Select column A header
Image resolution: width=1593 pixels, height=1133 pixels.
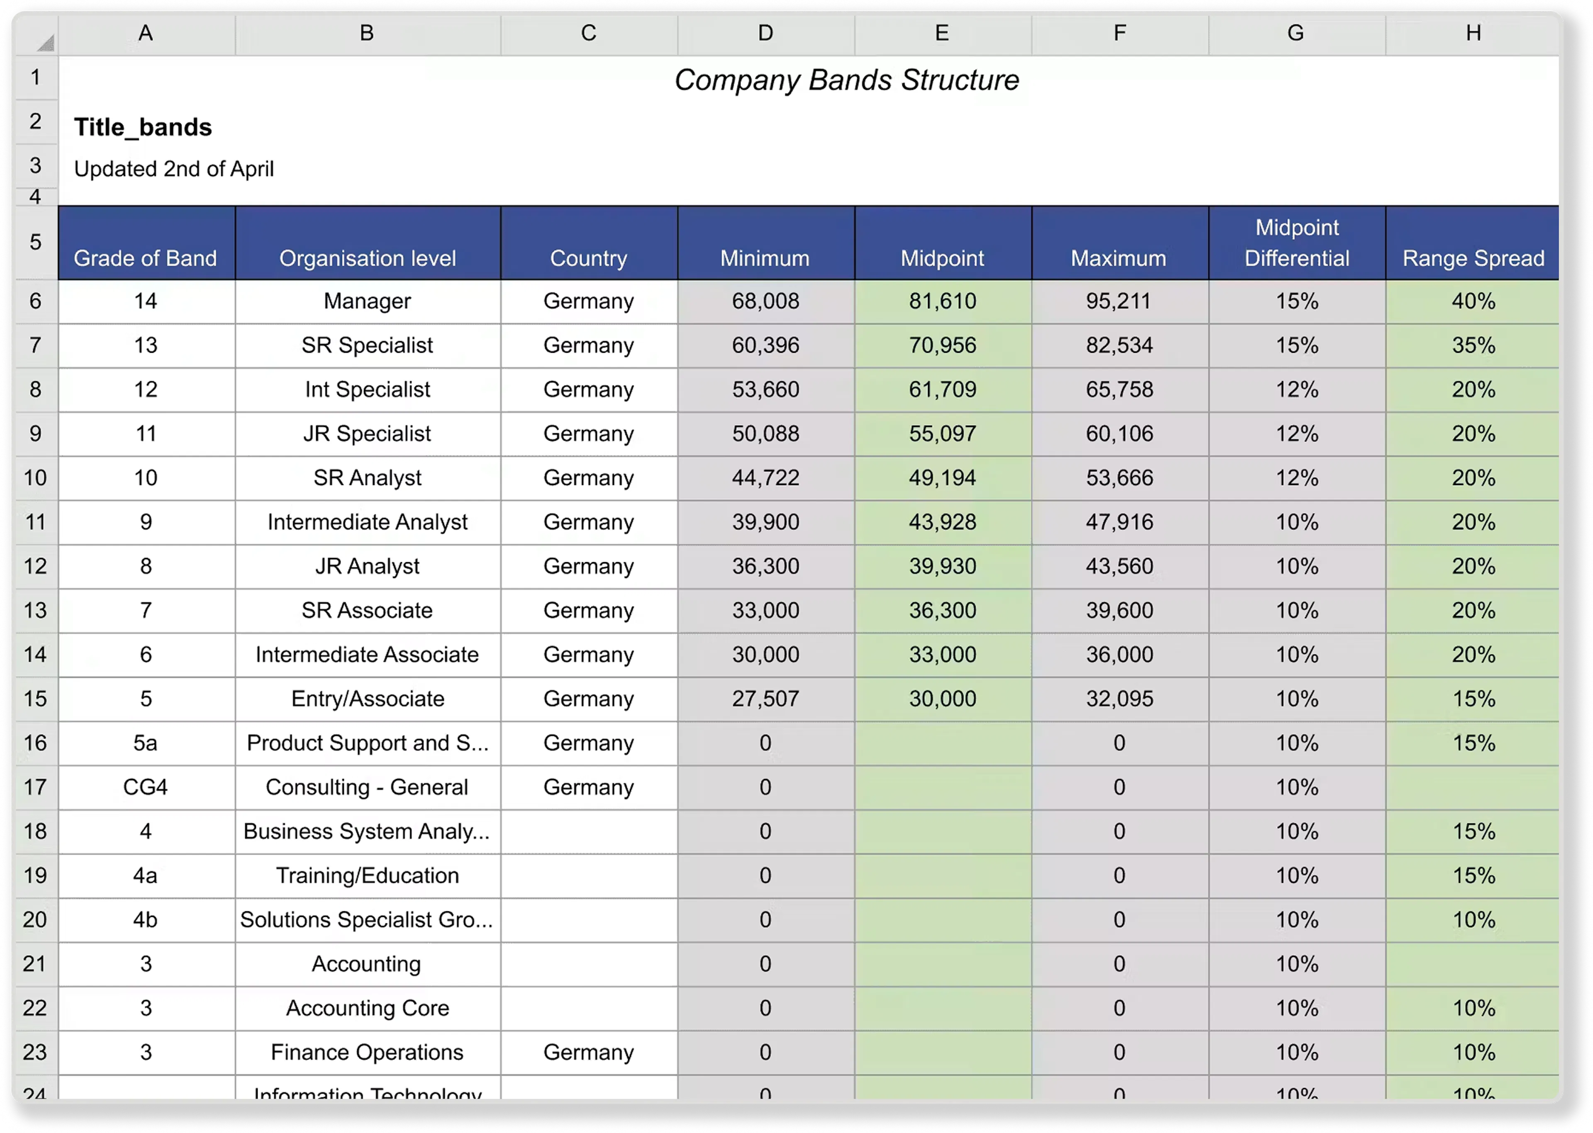[x=146, y=33]
